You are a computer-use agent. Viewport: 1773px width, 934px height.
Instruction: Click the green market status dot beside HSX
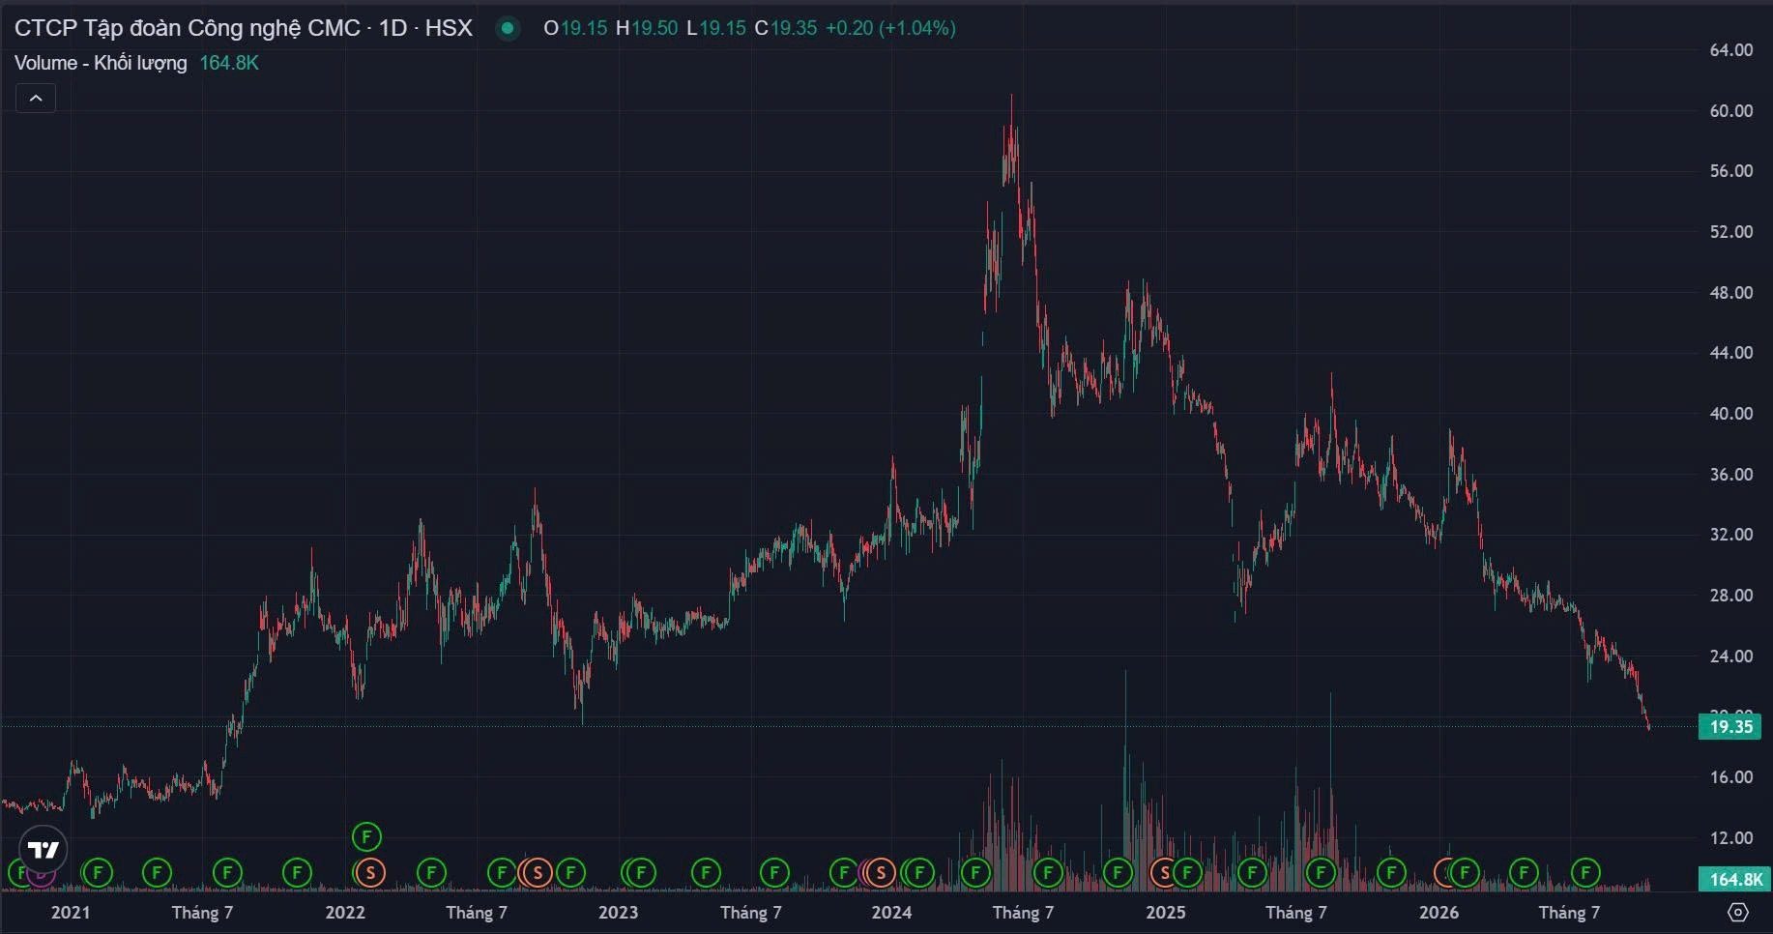point(507,28)
